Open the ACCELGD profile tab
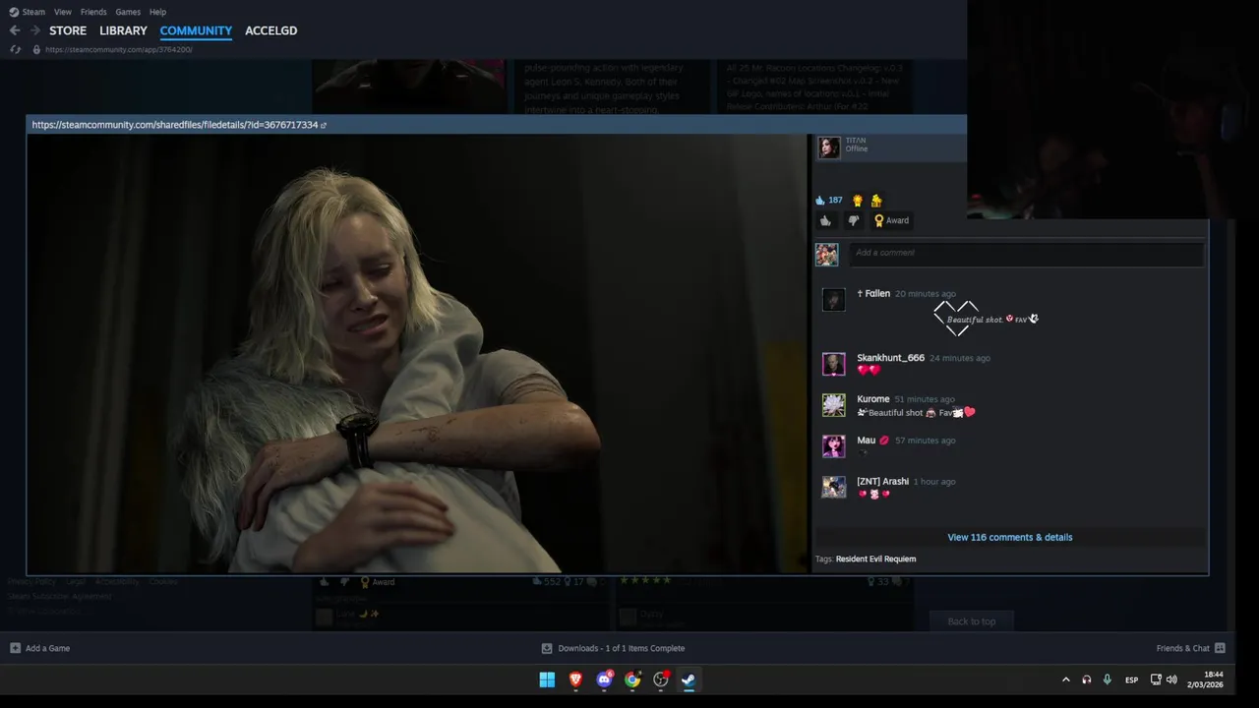The height and width of the screenshot is (708, 1259). click(270, 30)
